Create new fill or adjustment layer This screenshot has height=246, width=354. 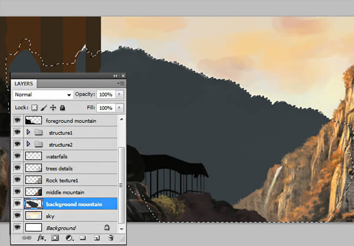[69, 238]
